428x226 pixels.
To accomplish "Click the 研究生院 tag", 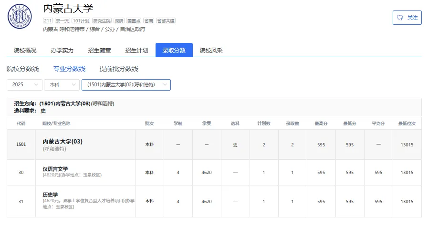I will 102,21.
